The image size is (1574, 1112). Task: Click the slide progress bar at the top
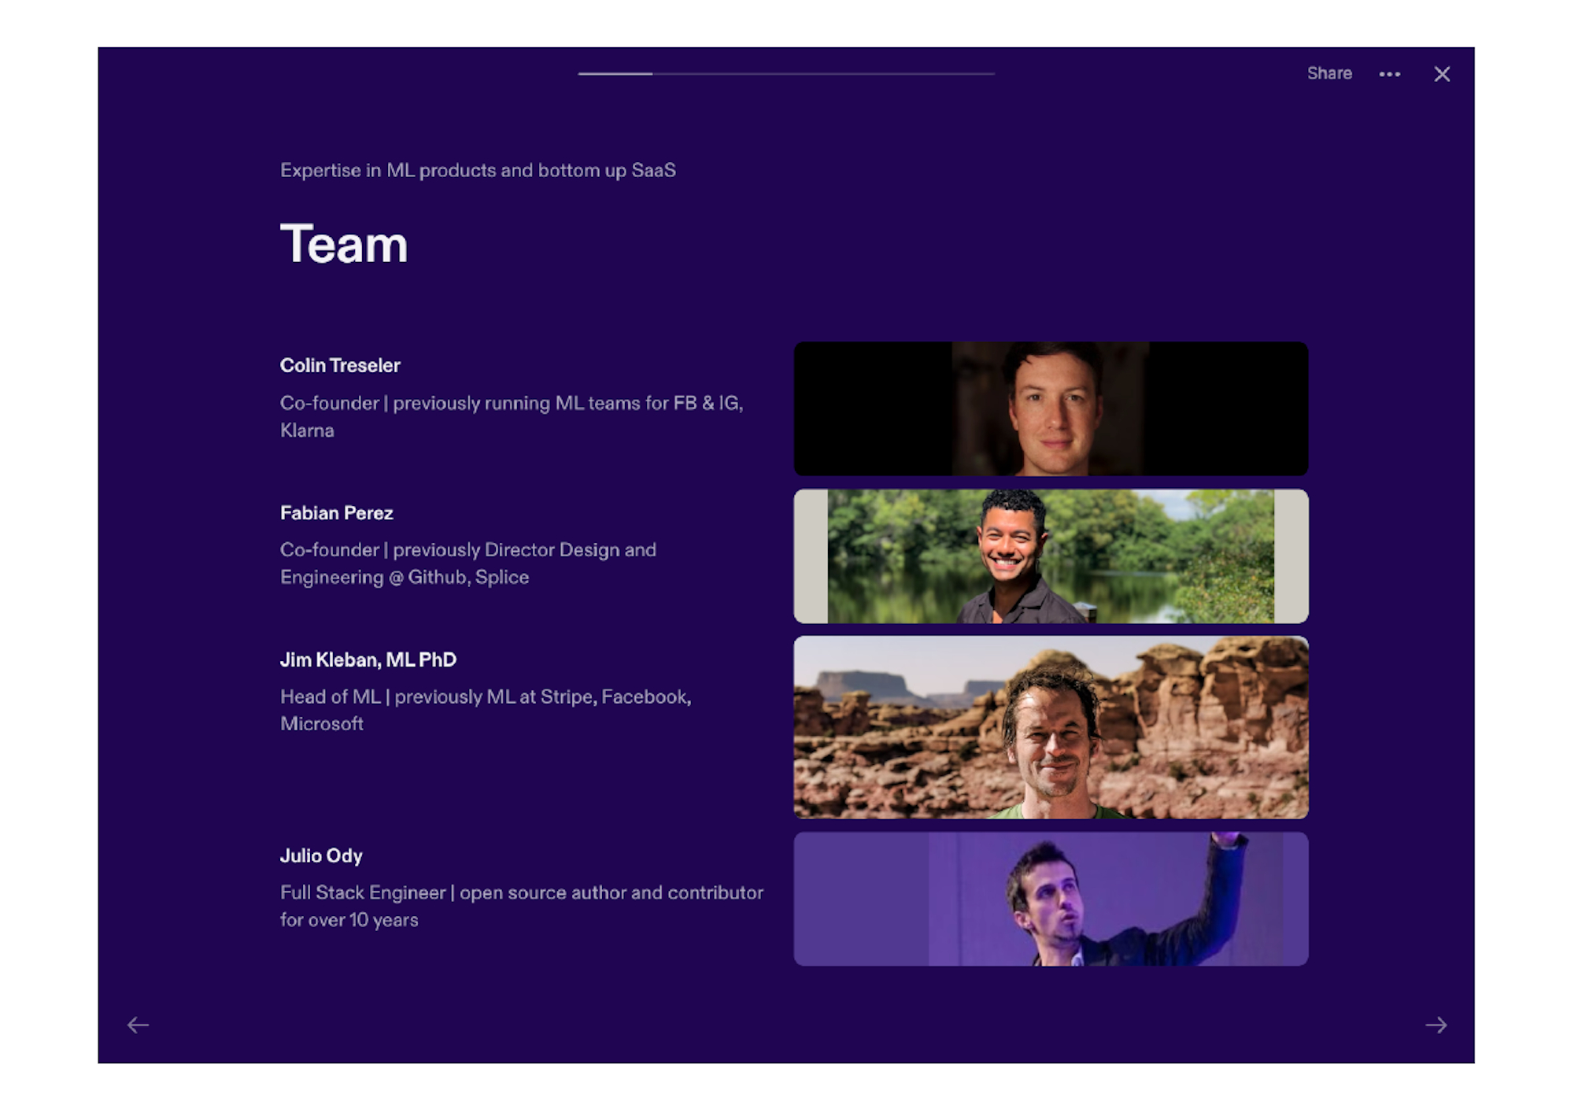point(787,73)
